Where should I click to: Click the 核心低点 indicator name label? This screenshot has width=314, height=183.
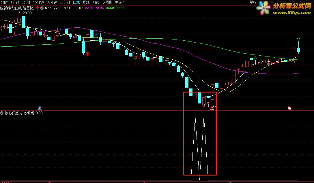(12, 113)
